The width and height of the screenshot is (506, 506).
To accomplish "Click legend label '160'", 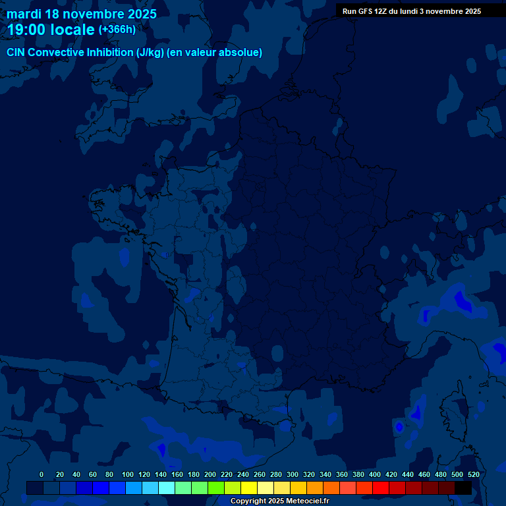I will [177, 474].
